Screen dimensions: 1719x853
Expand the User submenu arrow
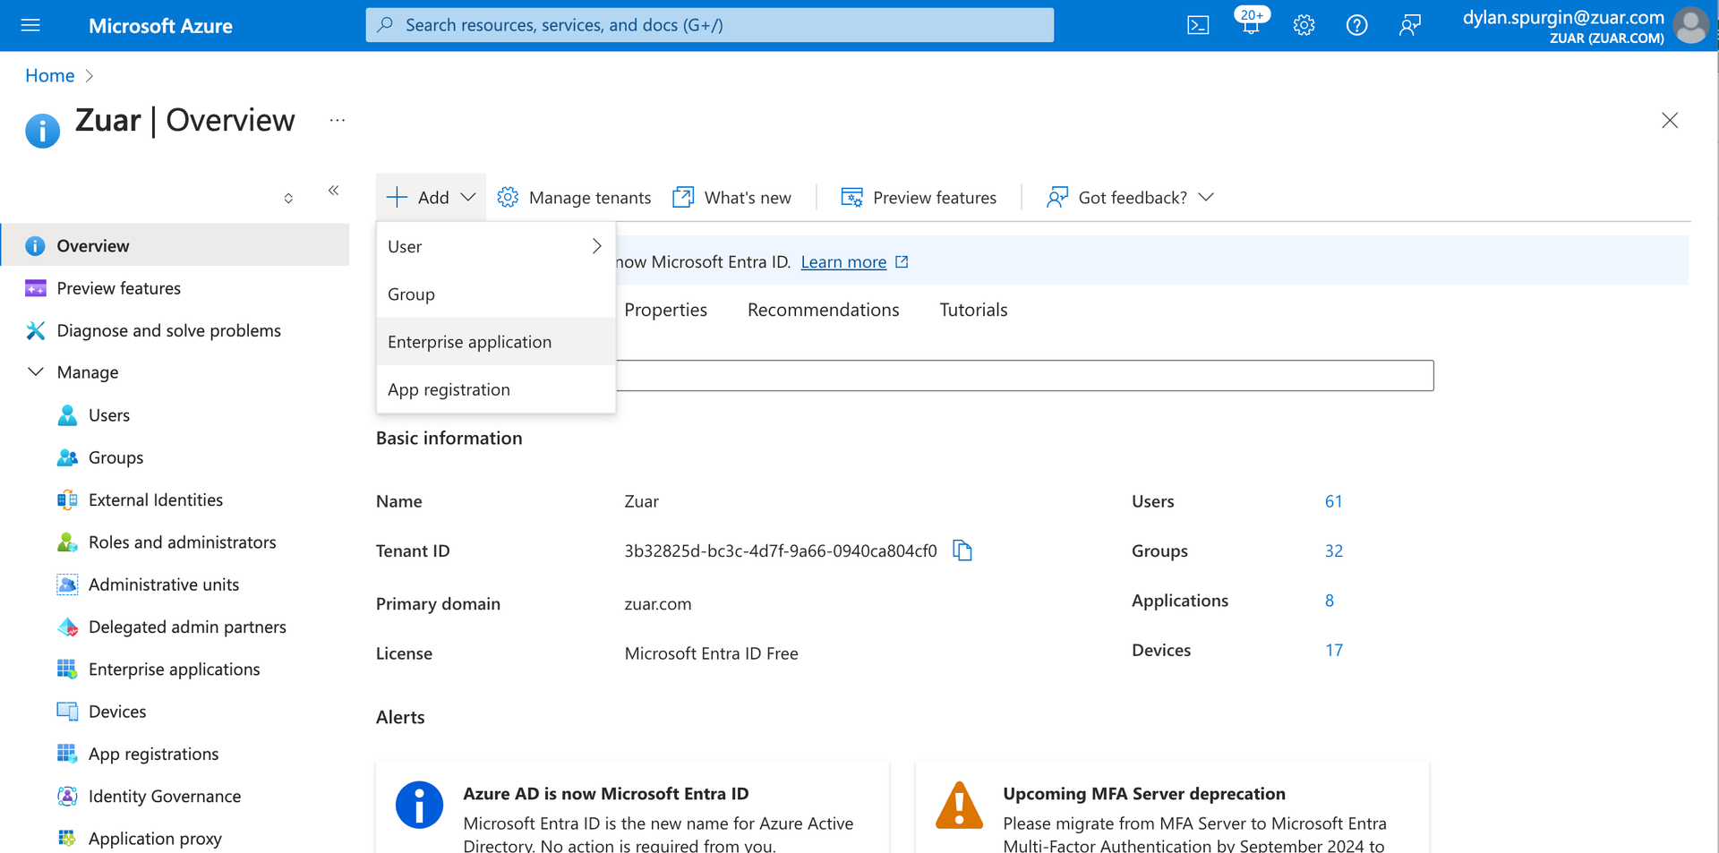coord(596,246)
